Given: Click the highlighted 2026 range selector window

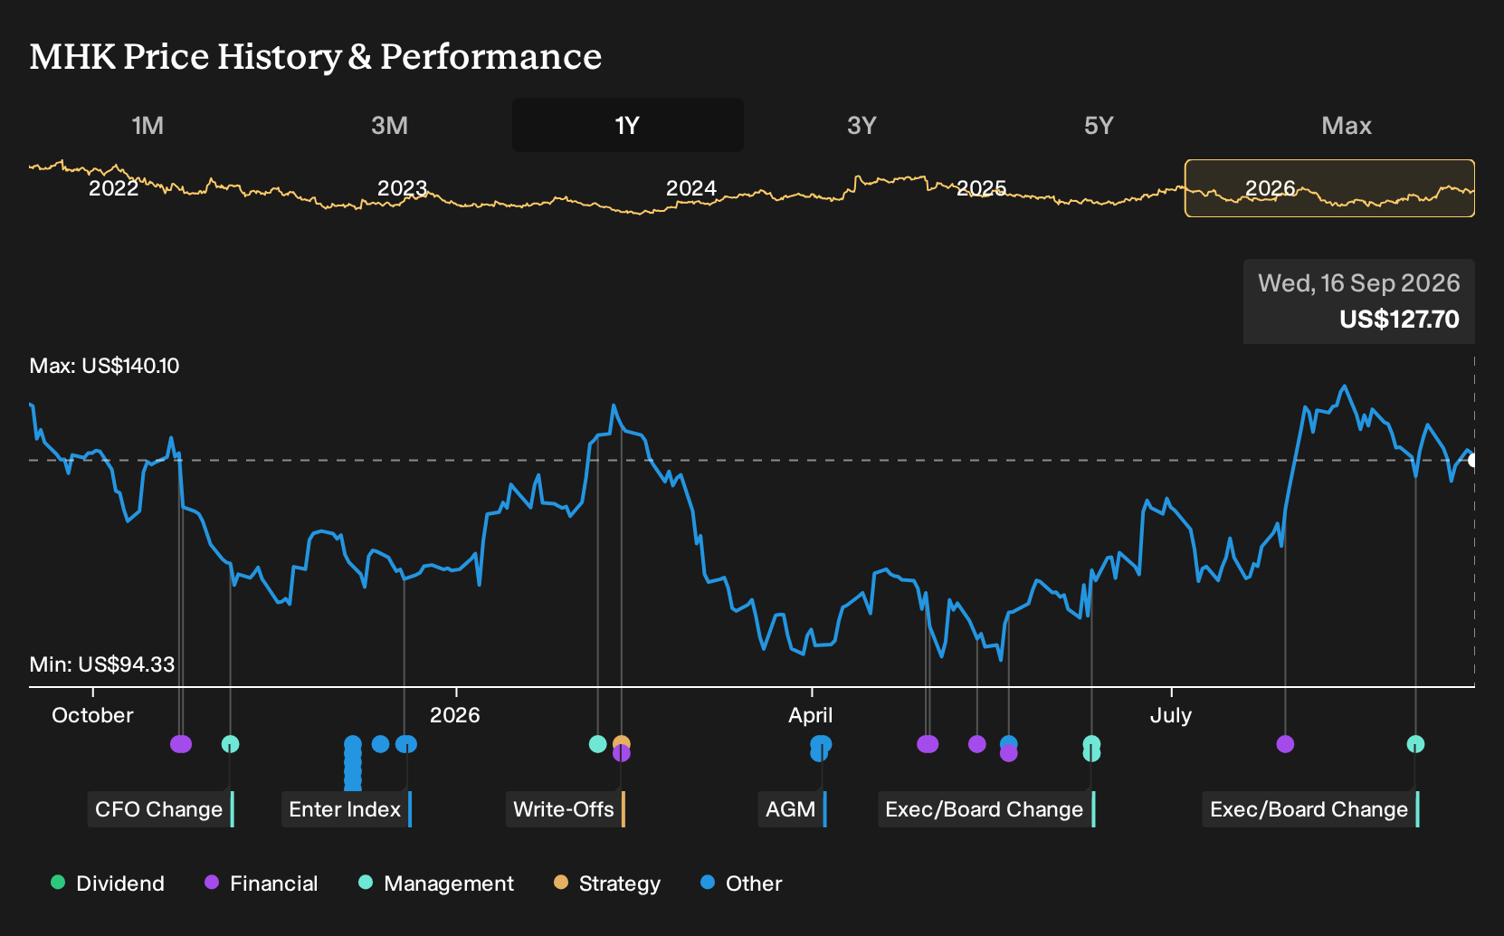Looking at the screenshot, I should pos(1329,188).
